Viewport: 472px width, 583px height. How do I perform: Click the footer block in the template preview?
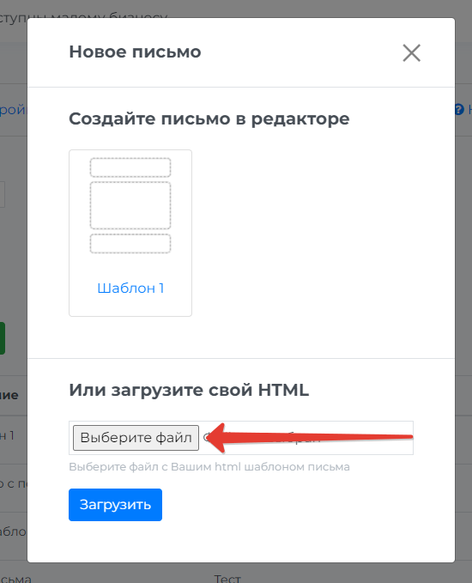coord(130,244)
